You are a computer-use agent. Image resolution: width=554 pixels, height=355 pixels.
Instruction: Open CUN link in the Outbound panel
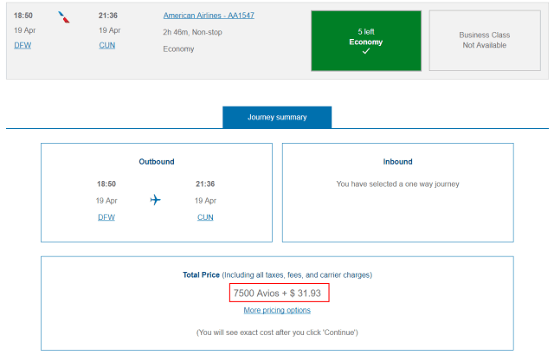(x=205, y=217)
